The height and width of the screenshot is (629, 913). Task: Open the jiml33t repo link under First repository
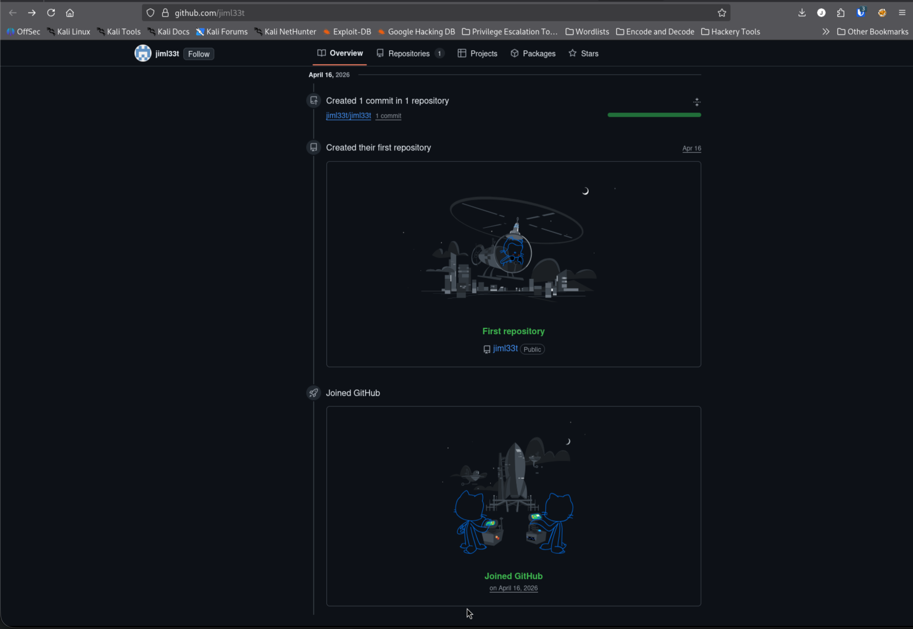tap(505, 349)
